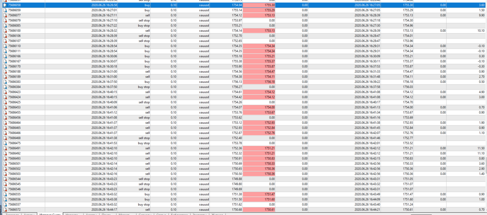The image size is (487, 215).
Task: Select ticket number 75686491
Action: click(x=14, y=148)
